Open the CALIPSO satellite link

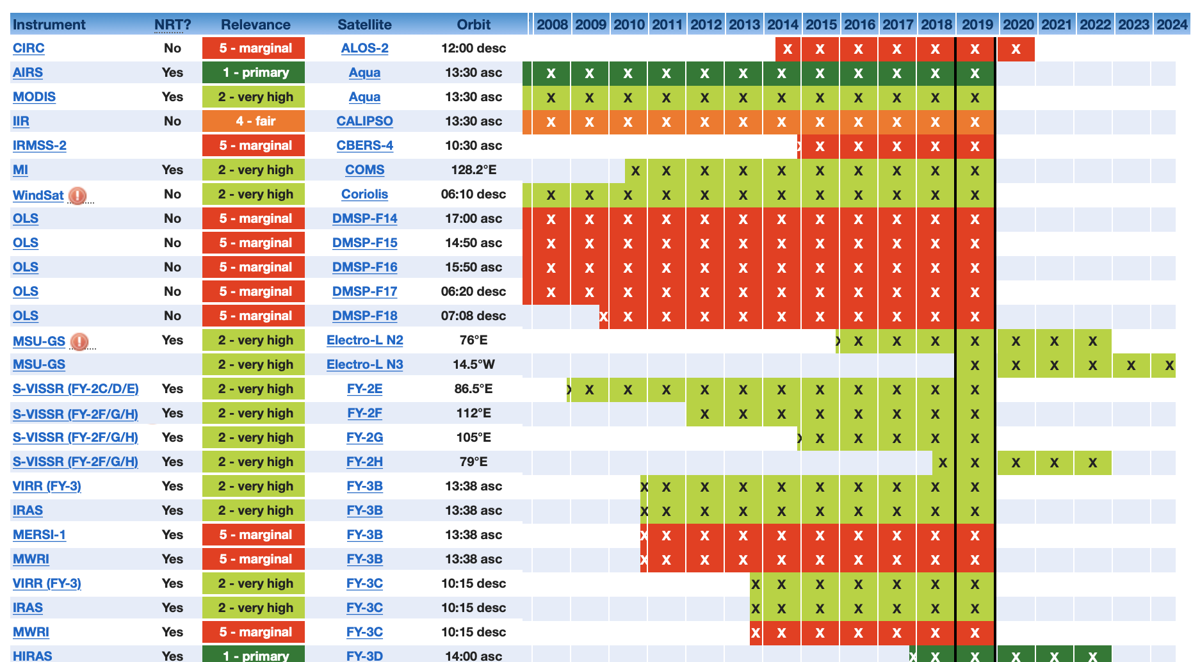tap(365, 121)
